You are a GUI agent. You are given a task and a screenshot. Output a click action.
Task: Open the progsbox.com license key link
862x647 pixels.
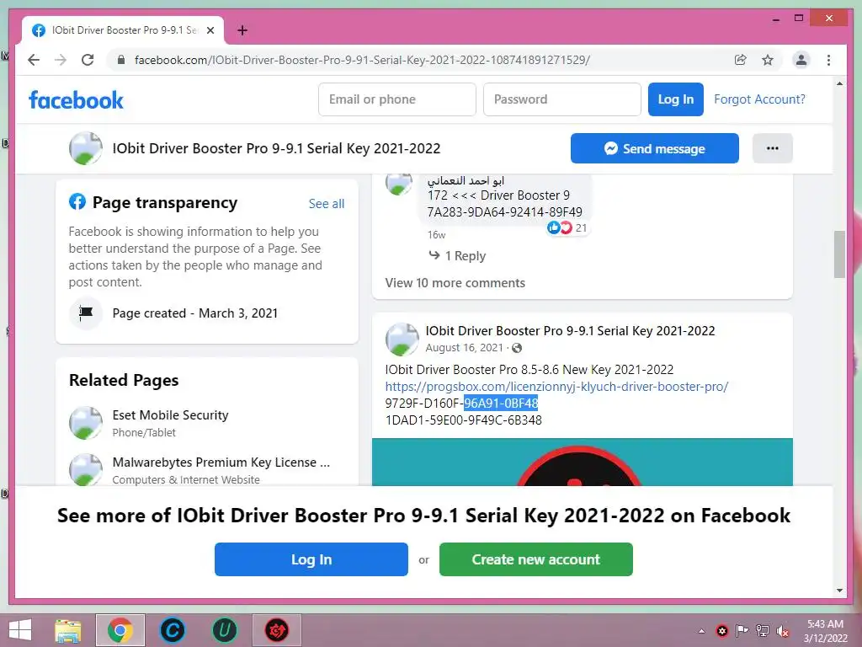click(x=556, y=386)
